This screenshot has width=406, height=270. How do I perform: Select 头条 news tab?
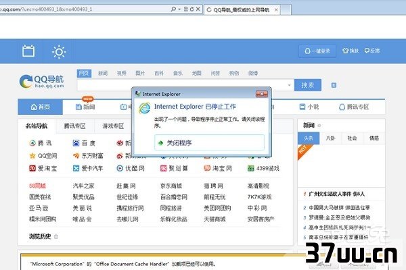(x=309, y=138)
